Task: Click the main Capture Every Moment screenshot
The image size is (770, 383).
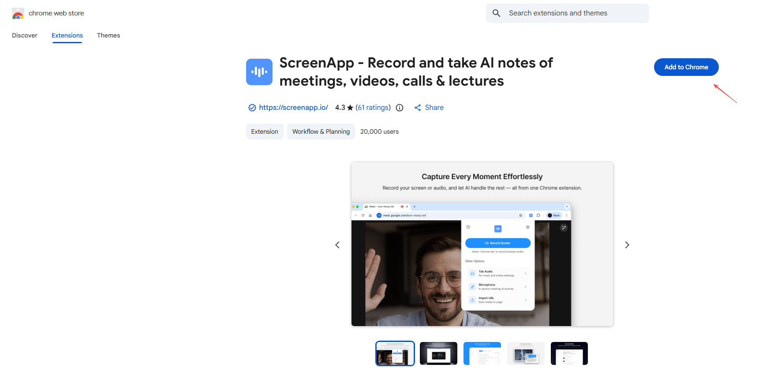Action: 482,244
